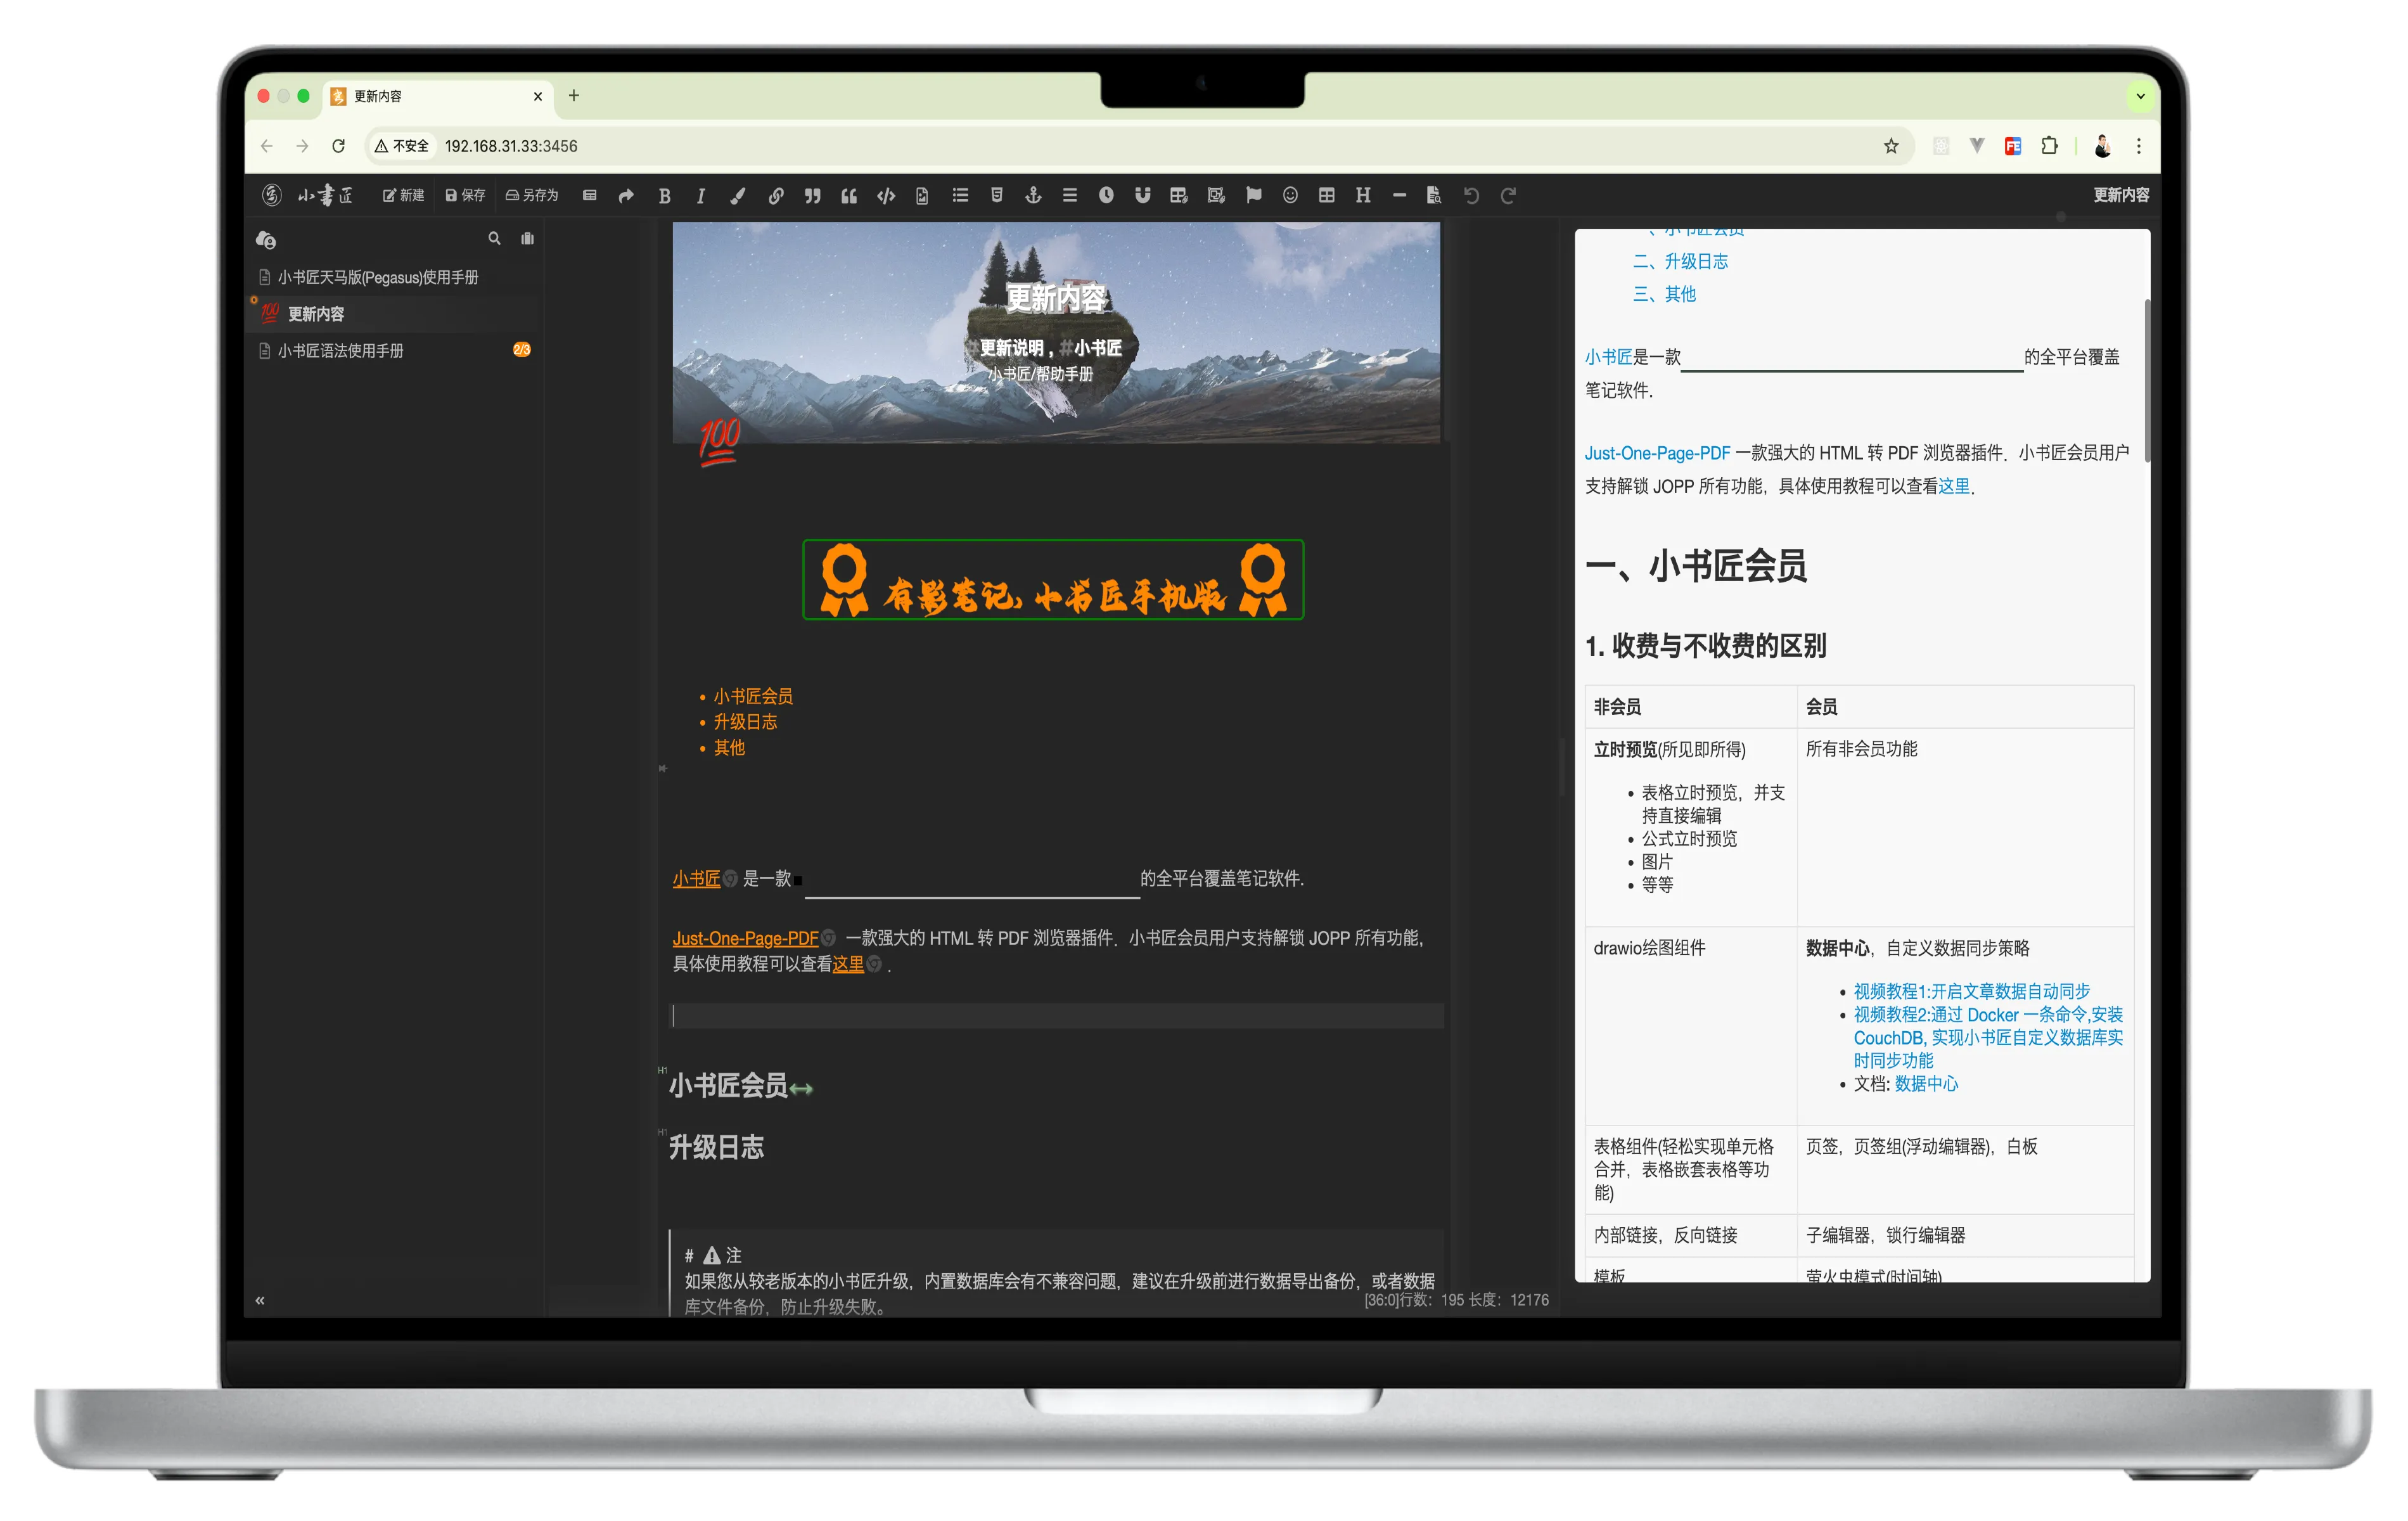
Task: Click the 保存 (save) button
Action: click(x=465, y=195)
